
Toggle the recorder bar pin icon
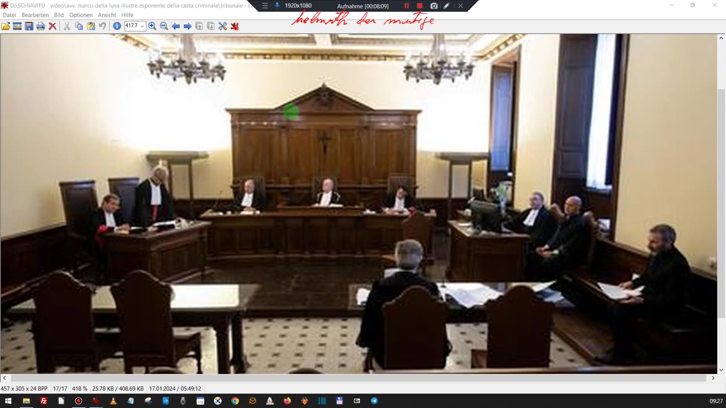click(277, 6)
